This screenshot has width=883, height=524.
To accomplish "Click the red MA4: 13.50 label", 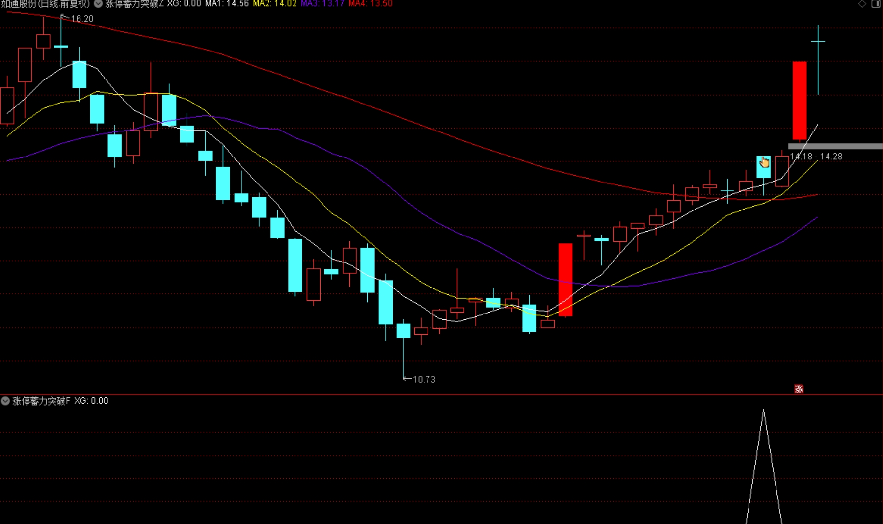I will (371, 4).
